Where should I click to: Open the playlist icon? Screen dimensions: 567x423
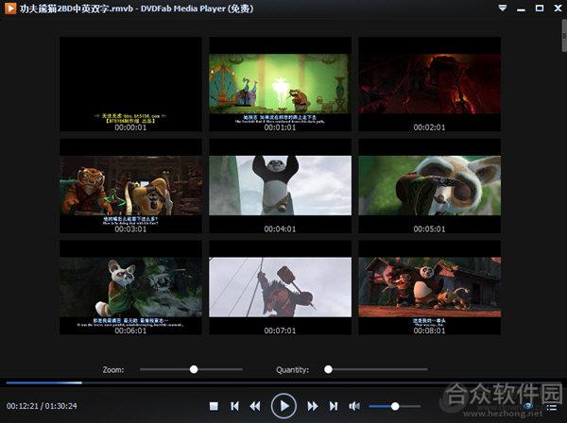tap(552, 407)
